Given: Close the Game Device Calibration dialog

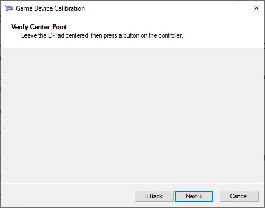Looking at the screenshot, I should coord(257,8).
